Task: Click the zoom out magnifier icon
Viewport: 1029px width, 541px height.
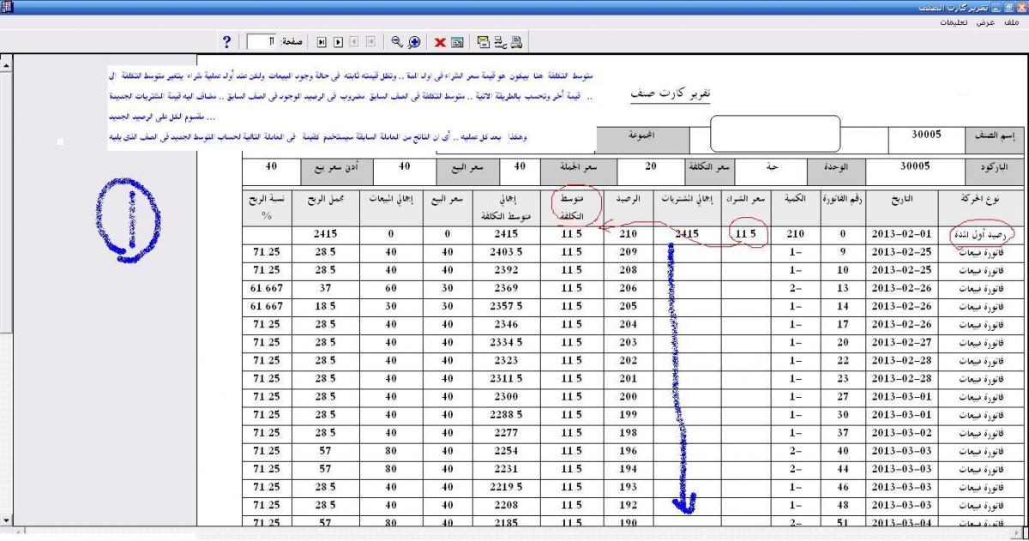Action: pos(398,41)
